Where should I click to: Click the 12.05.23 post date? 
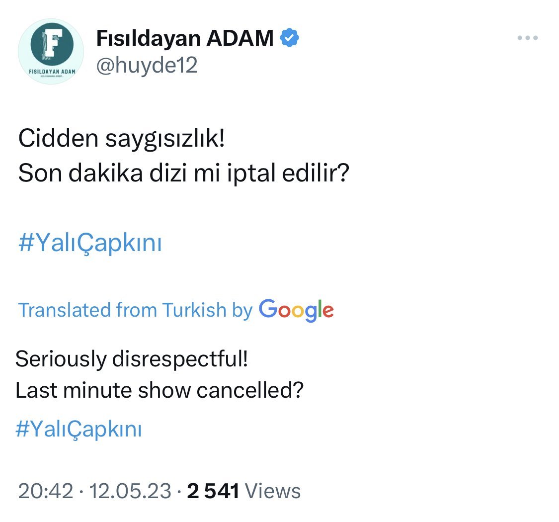point(130,491)
